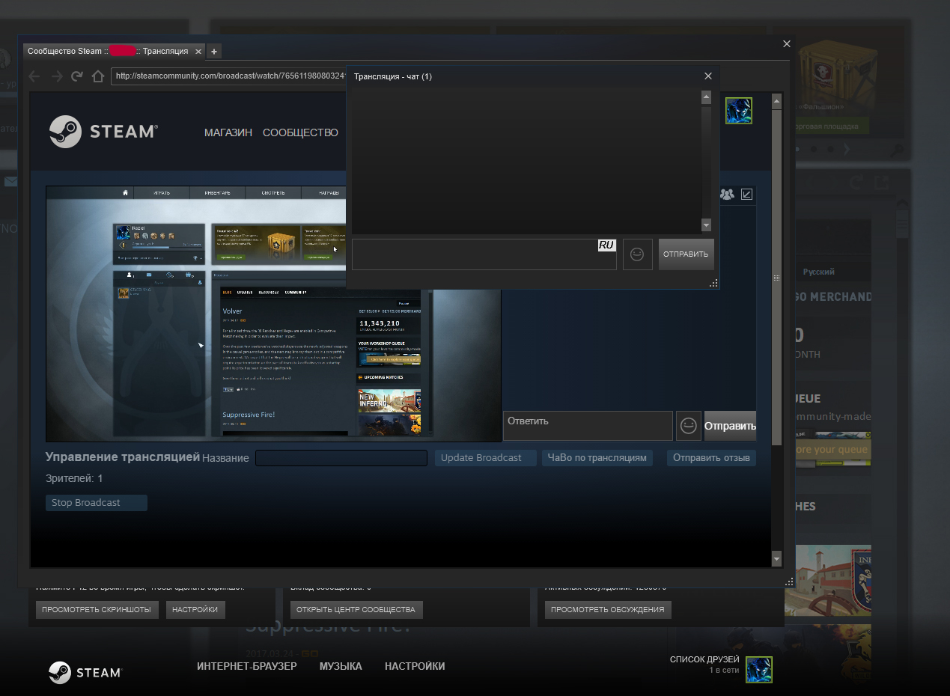Click the broadcast Название input field
Screen dimensions: 950x696
[341, 458]
